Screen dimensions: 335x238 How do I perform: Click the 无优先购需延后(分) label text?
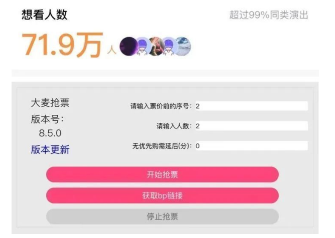[162, 146]
